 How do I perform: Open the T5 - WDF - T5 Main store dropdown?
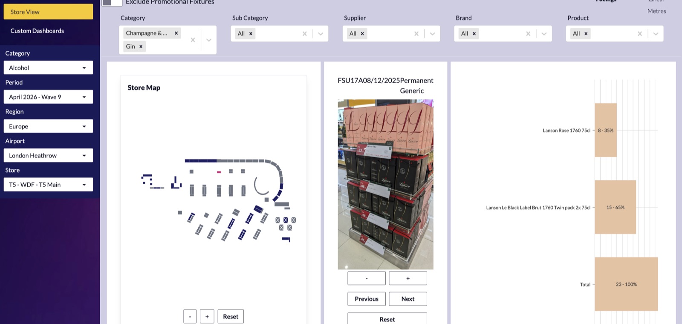tap(48, 185)
